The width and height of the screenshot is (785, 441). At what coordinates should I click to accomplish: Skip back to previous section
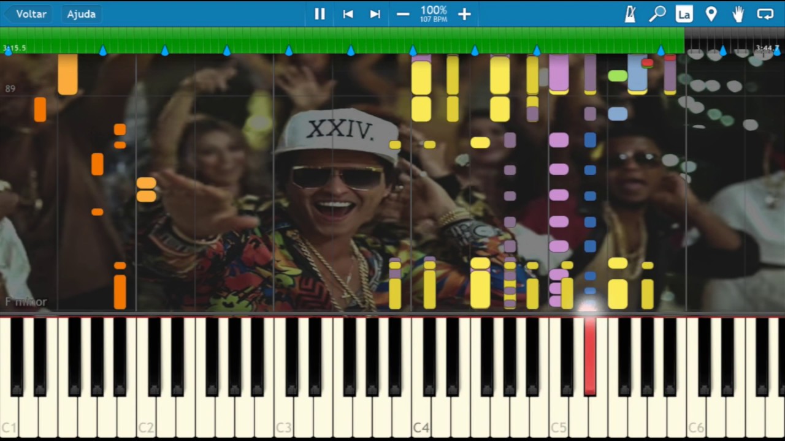click(x=348, y=14)
